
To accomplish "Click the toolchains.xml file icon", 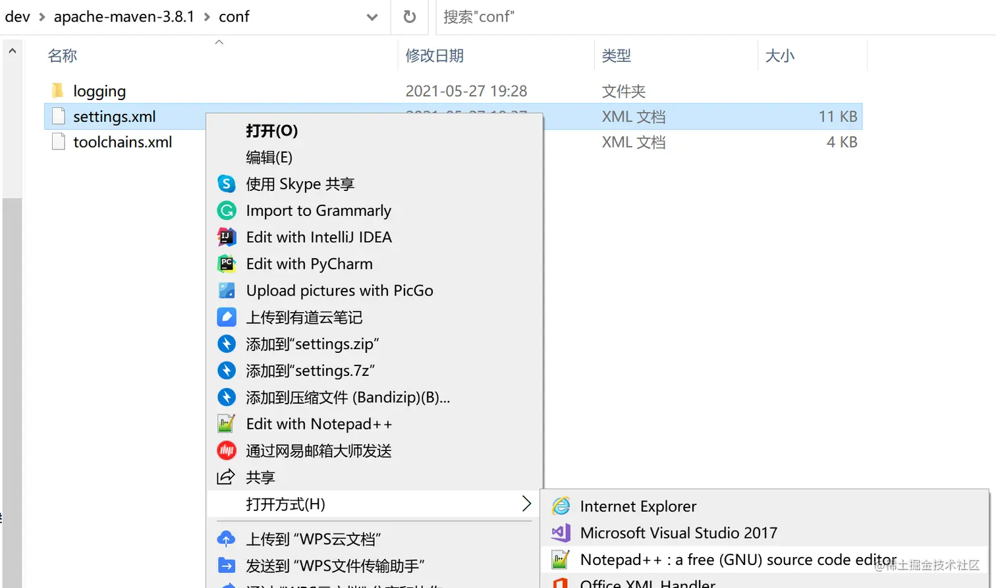I will pyautogui.click(x=59, y=142).
